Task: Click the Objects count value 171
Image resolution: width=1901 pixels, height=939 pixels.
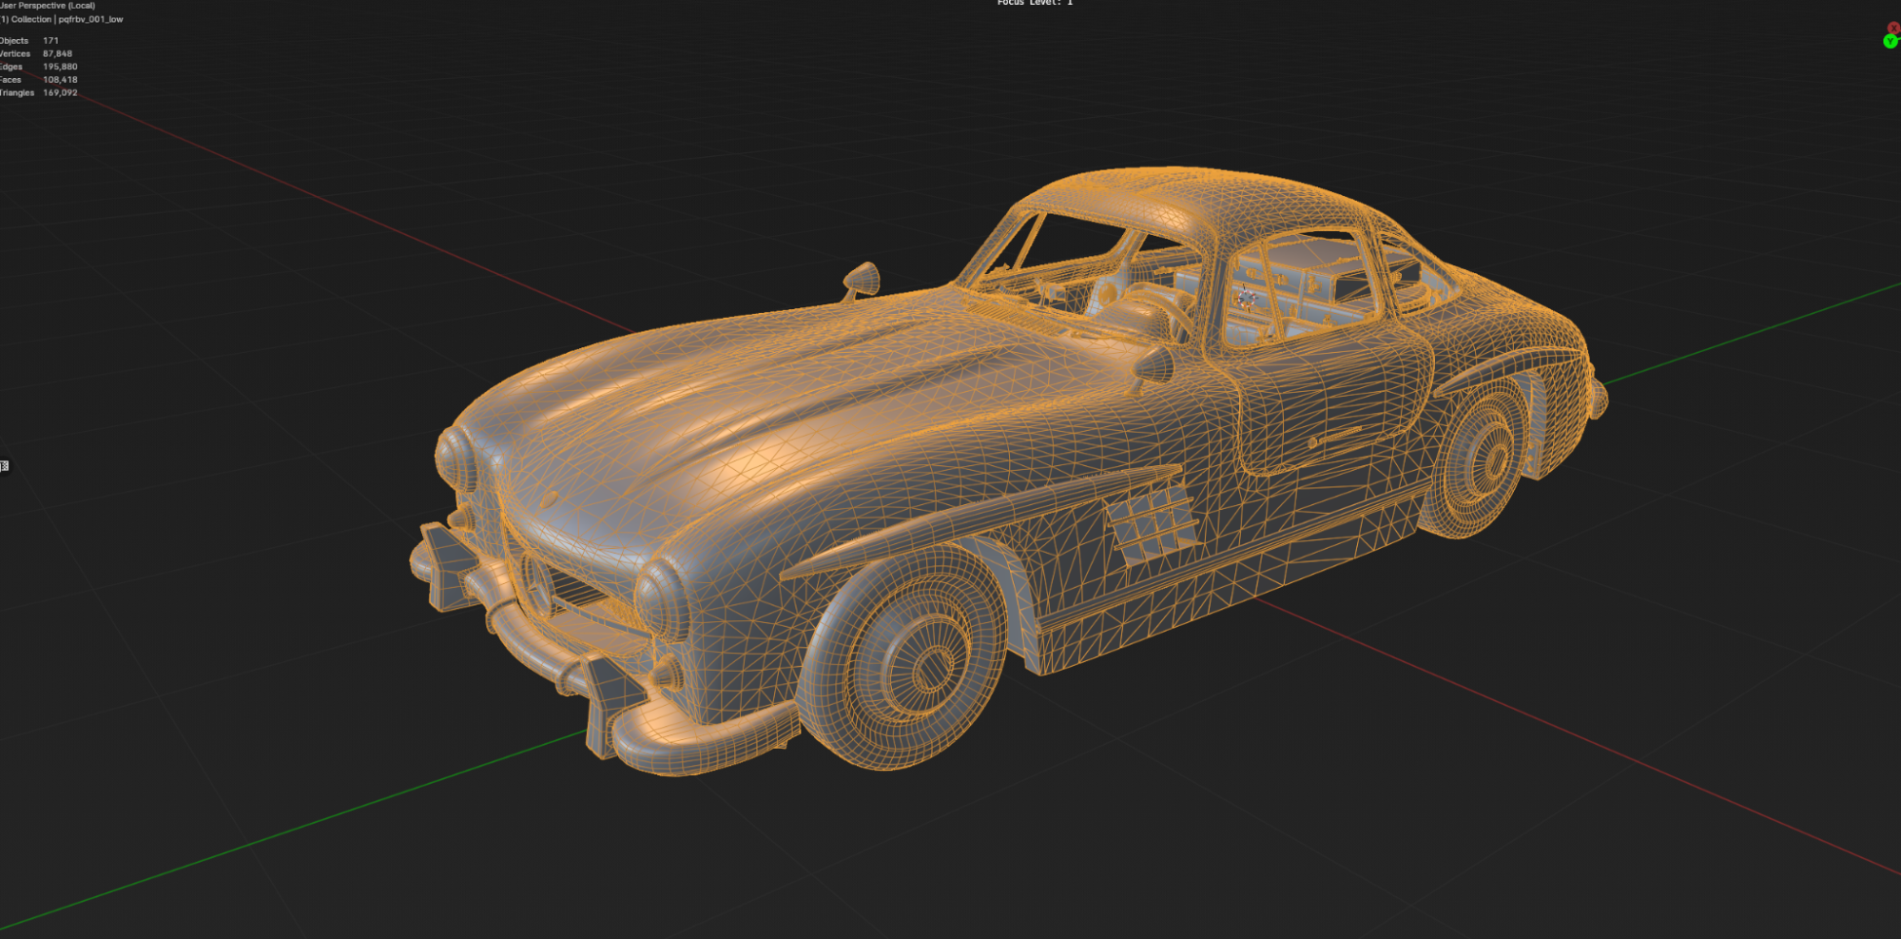Action: click(50, 41)
